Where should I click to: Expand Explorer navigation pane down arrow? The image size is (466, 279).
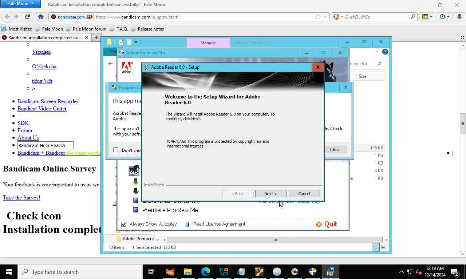coord(157,240)
